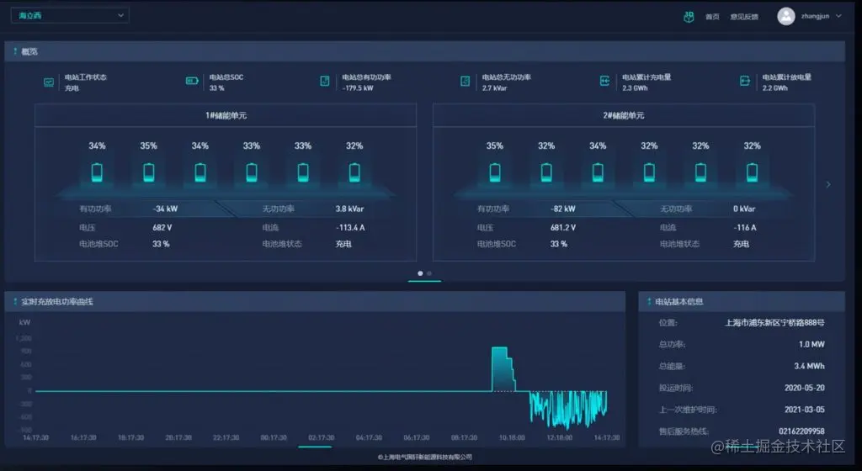Click the 682 V voltage value

162,227
